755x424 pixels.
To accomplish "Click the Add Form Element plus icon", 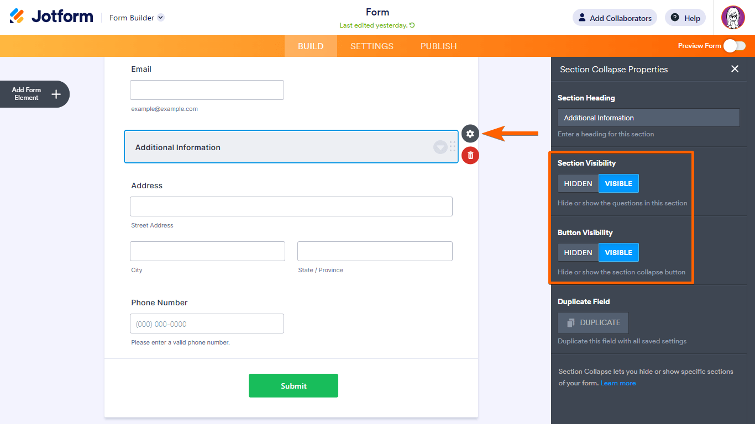I will click(56, 94).
